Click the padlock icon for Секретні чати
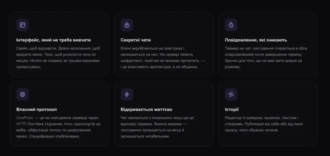 click(x=127, y=25)
